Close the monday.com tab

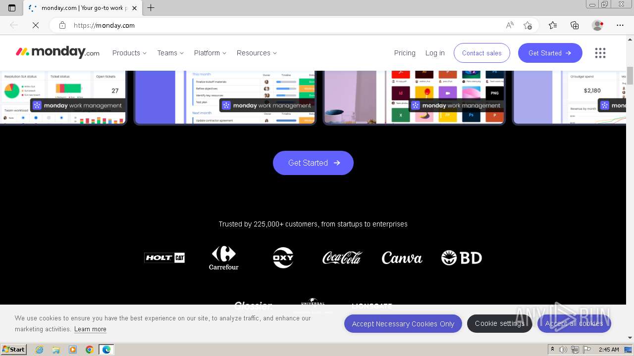(134, 8)
